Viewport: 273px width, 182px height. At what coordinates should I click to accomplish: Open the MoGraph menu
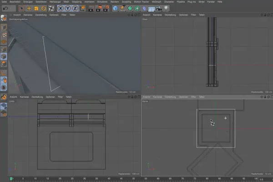157,2
